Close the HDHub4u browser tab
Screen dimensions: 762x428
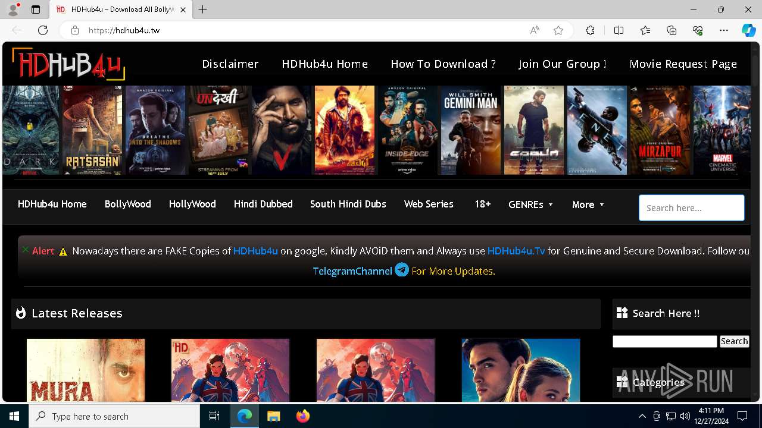[x=183, y=10]
